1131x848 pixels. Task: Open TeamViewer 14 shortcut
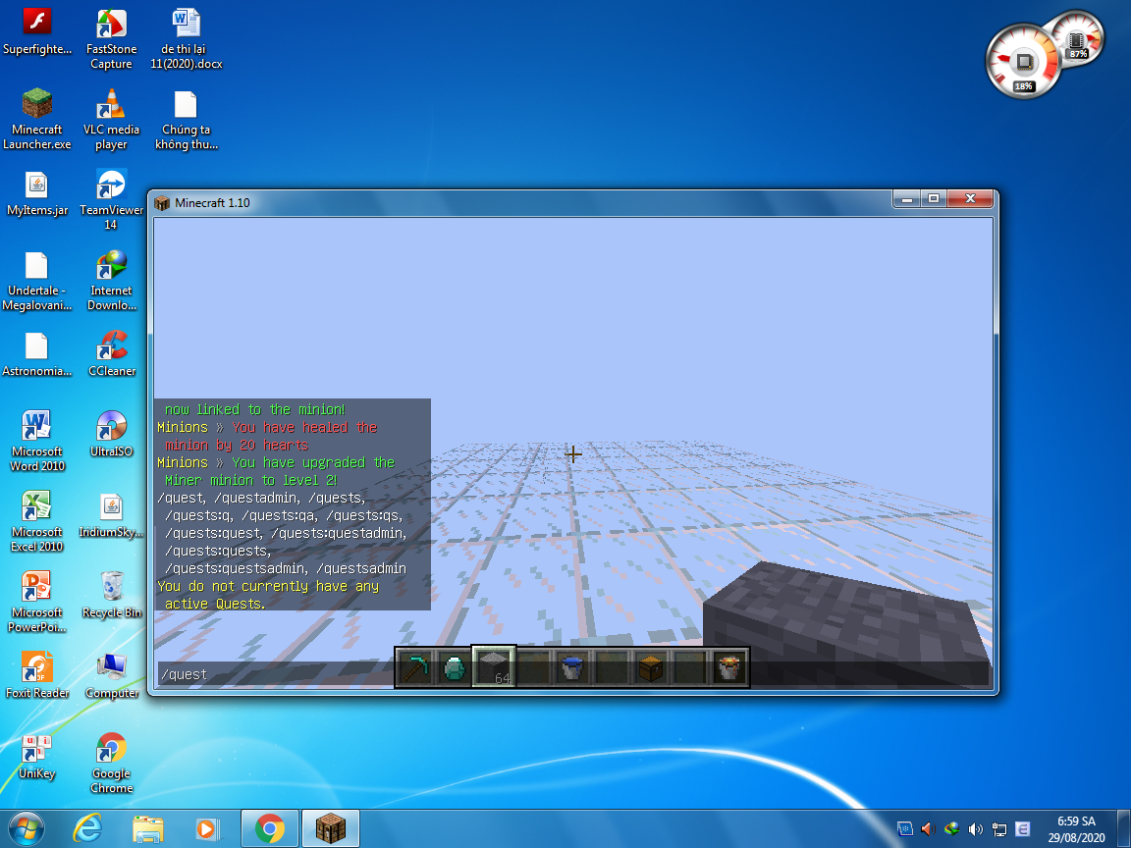[x=111, y=200]
